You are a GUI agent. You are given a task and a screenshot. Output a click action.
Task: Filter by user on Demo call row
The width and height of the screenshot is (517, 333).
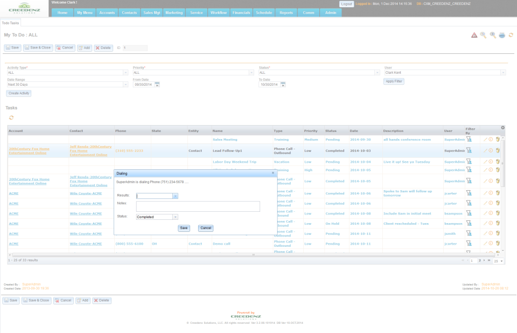coord(469,243)
